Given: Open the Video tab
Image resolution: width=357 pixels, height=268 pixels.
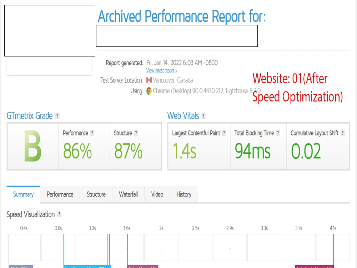Looking at the screenshot, I should (157, 194).
